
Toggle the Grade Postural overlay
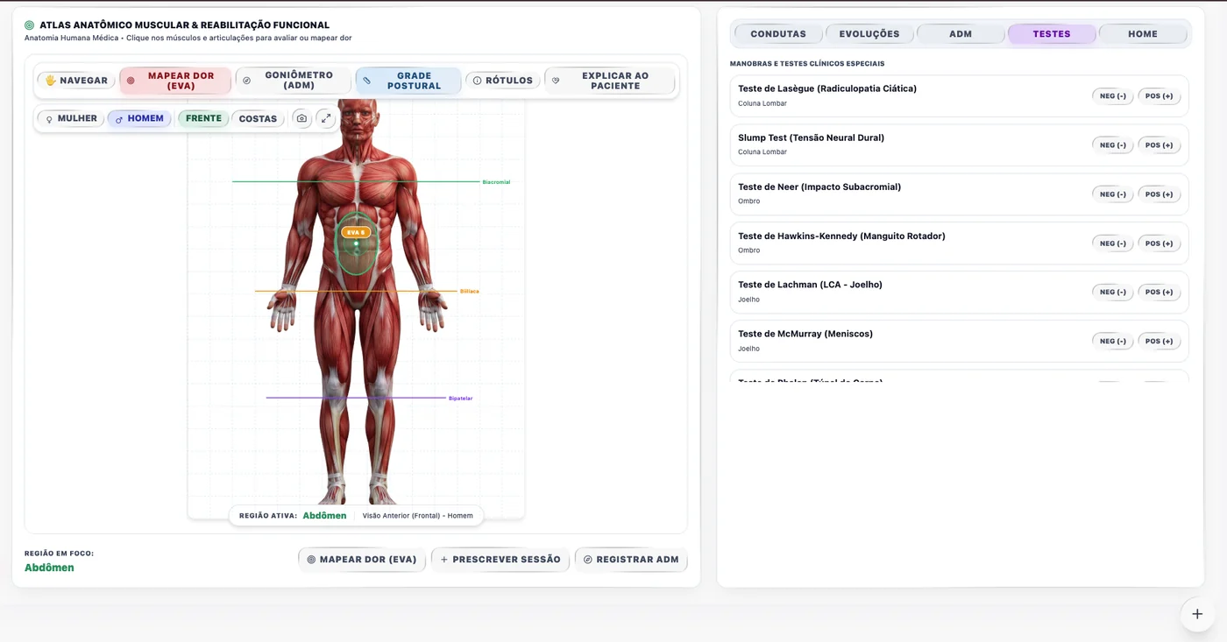tap(408, 81)
